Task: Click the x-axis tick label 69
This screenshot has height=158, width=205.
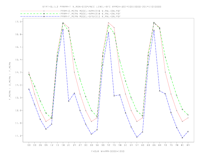Action: point(160,145)
